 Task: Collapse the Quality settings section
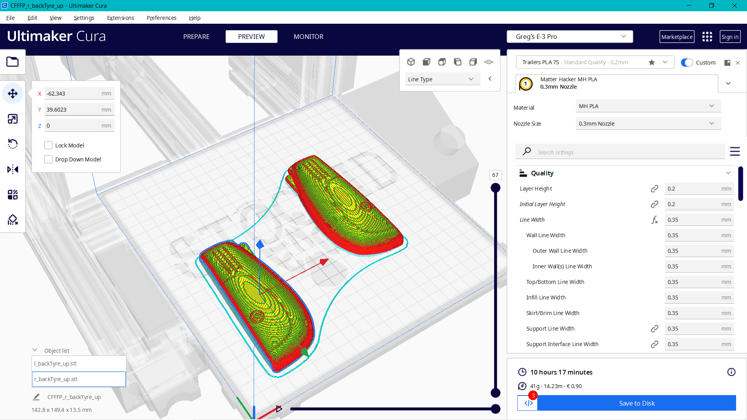tap(728, 173)
